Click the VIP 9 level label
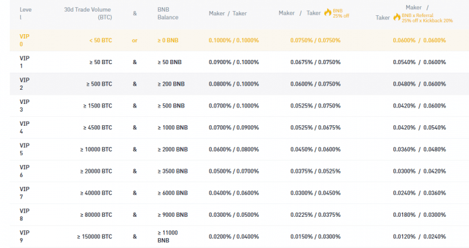Image resolution: width=469 pixels, height=248 pixels. [24, 236]
